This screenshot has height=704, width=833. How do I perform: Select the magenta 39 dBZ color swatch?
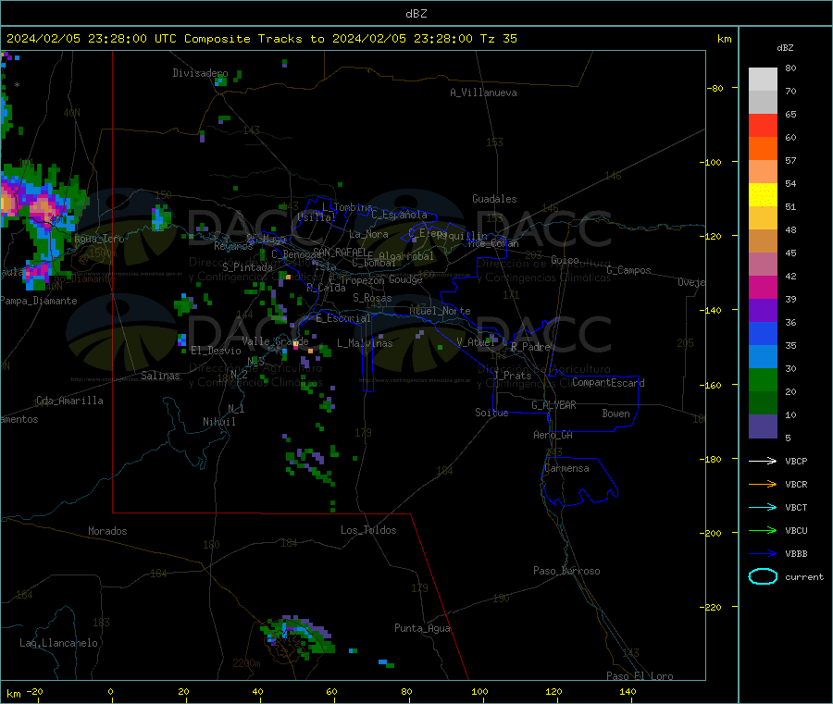point(763,287)
